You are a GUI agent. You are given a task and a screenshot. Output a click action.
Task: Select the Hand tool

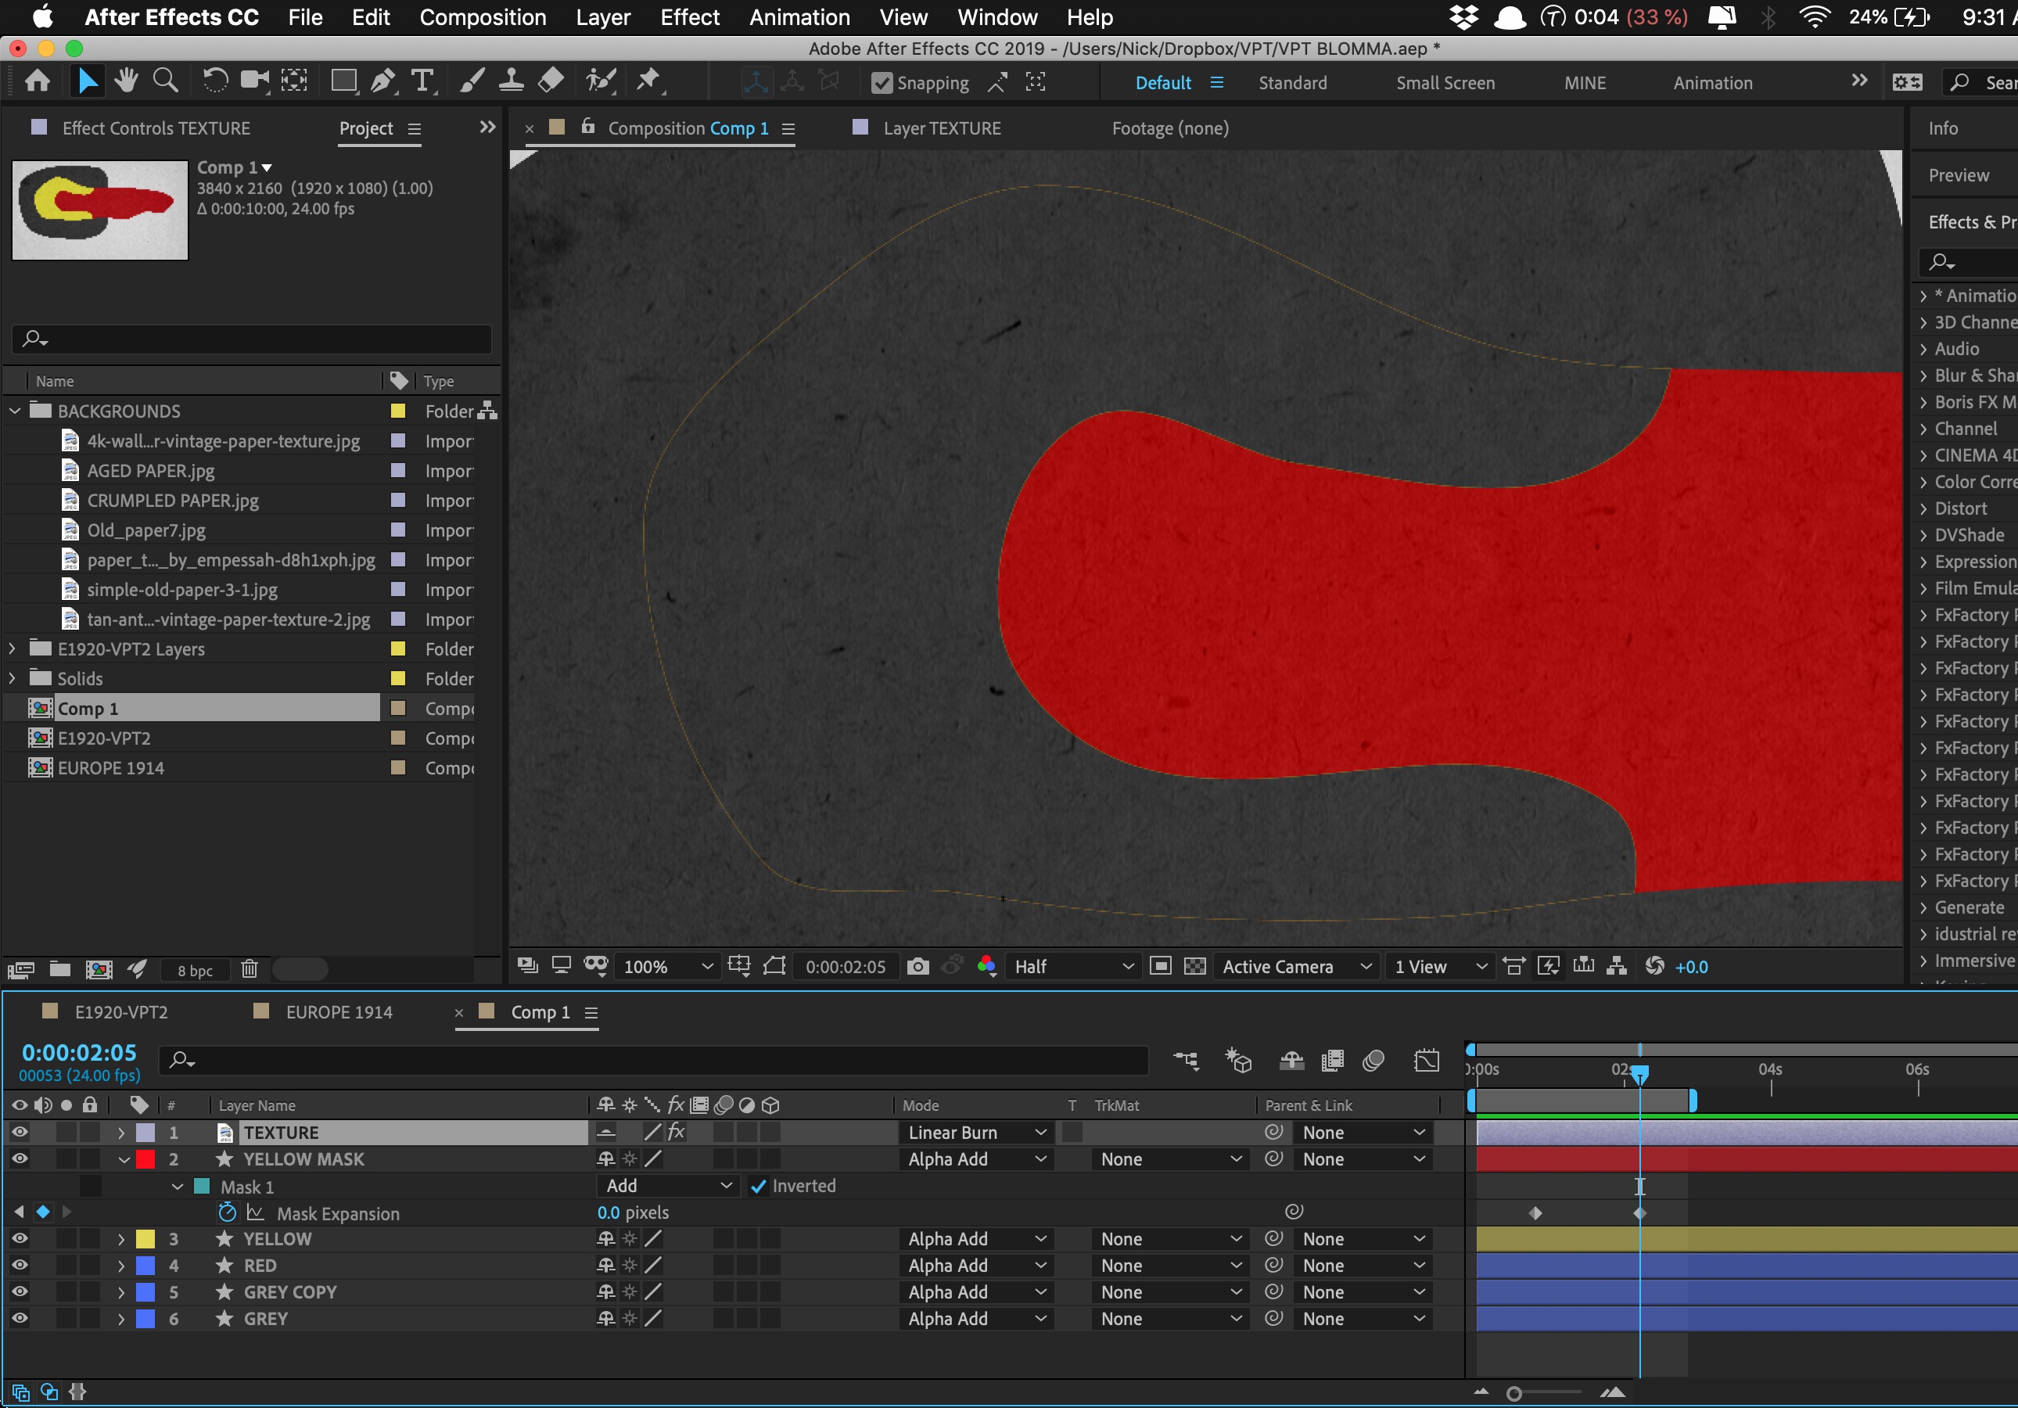pyautogui.click(x=127, y=81)
